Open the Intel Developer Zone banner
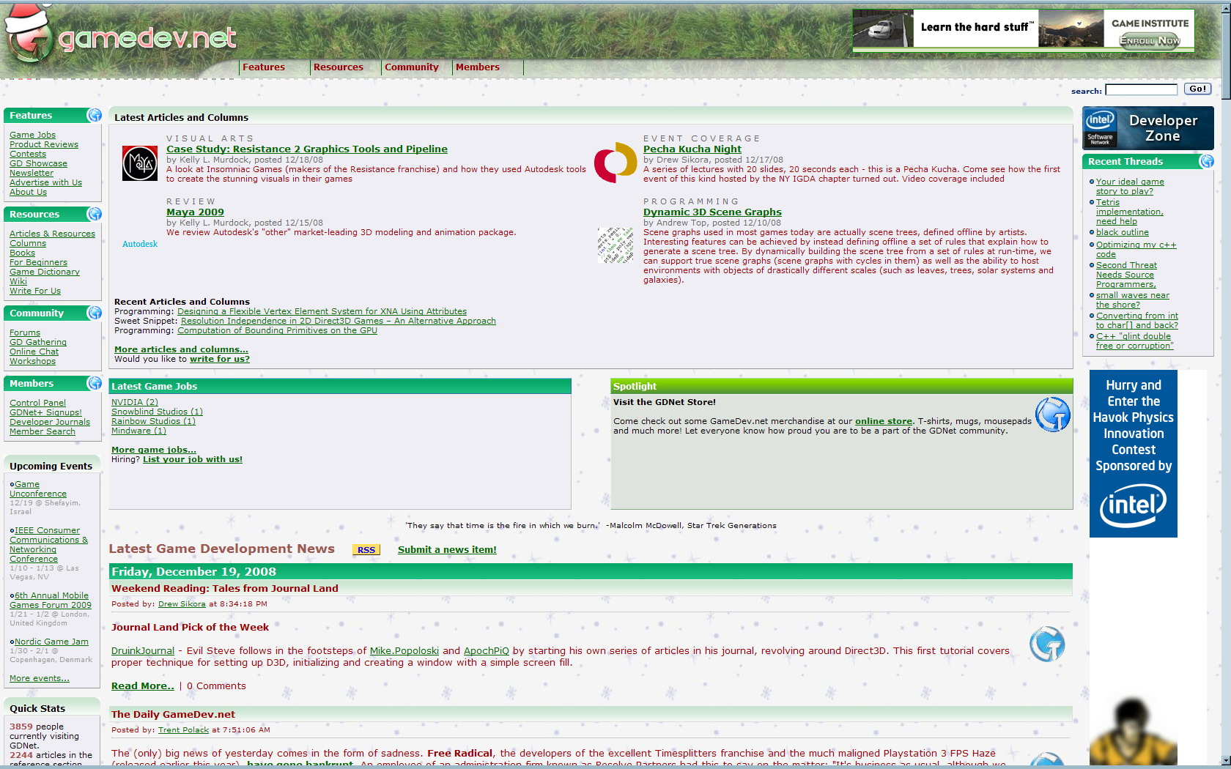This screenshot has width=1231, height=769. (1147, 128)
